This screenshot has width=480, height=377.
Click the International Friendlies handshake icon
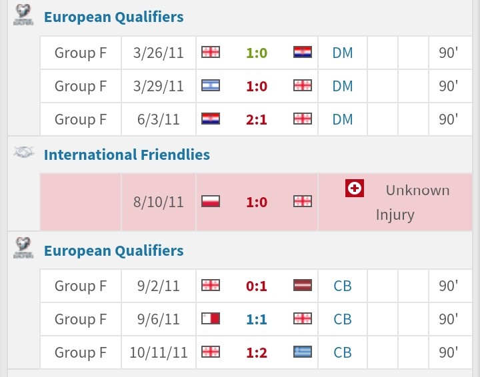pos(23,153)
